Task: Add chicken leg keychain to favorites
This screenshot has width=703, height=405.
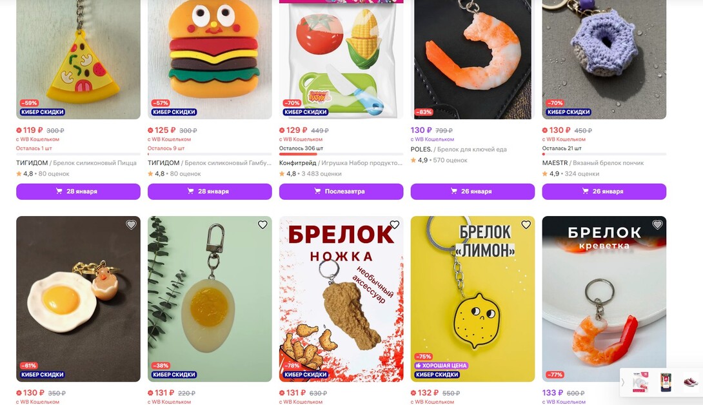Action: 395,224
